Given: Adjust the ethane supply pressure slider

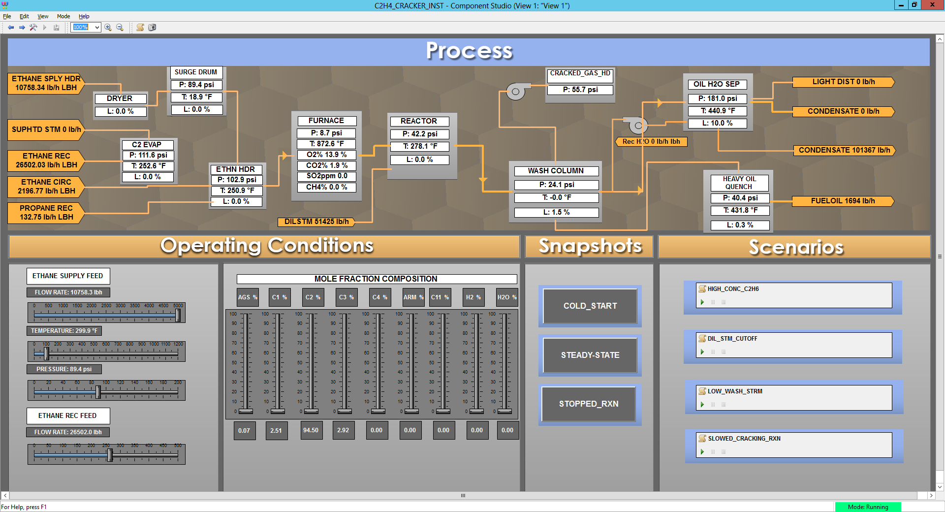Looking at the screenshot, I should pyautogui.click(x=99, y=393).
